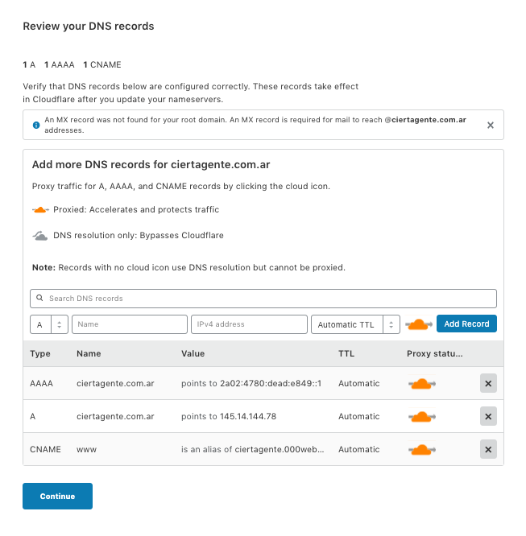This screenshot has height=536, width=526.
Task: Delete the AAAA record for ciertagente.com.ar
Action: pyautogui.click(x=488, y=384)
